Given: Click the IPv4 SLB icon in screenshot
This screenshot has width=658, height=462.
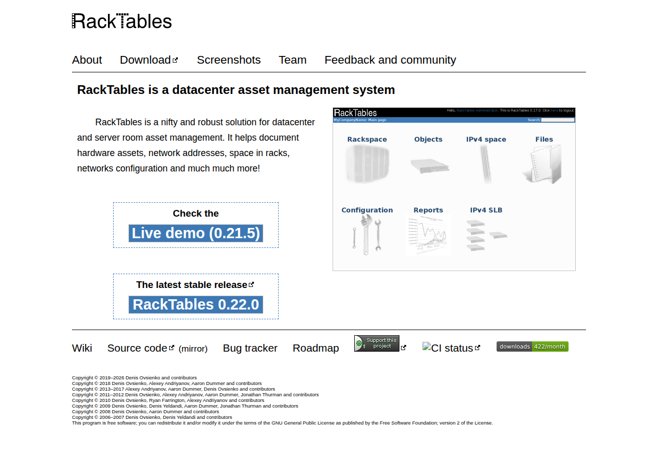Looking at the screenshot, I should point(486,235).
